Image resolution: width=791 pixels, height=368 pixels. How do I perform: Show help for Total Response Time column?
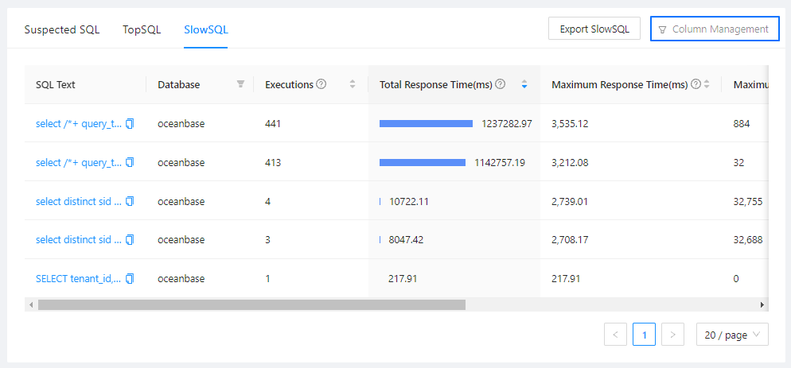coord(501,84)
